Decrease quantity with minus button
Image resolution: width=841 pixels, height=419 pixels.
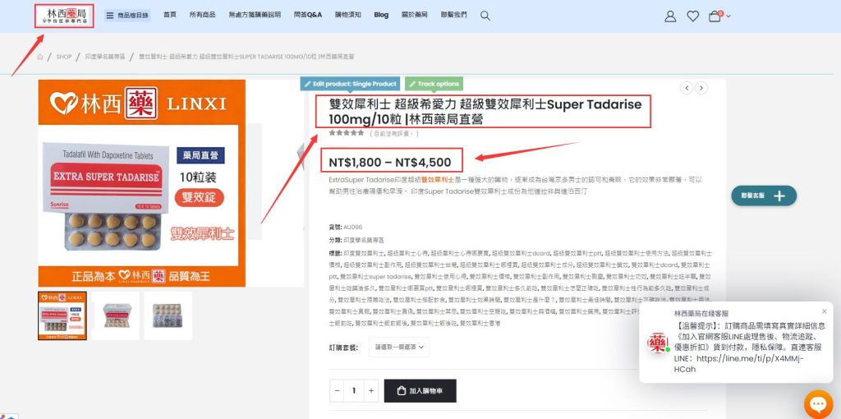coord(337,390)
